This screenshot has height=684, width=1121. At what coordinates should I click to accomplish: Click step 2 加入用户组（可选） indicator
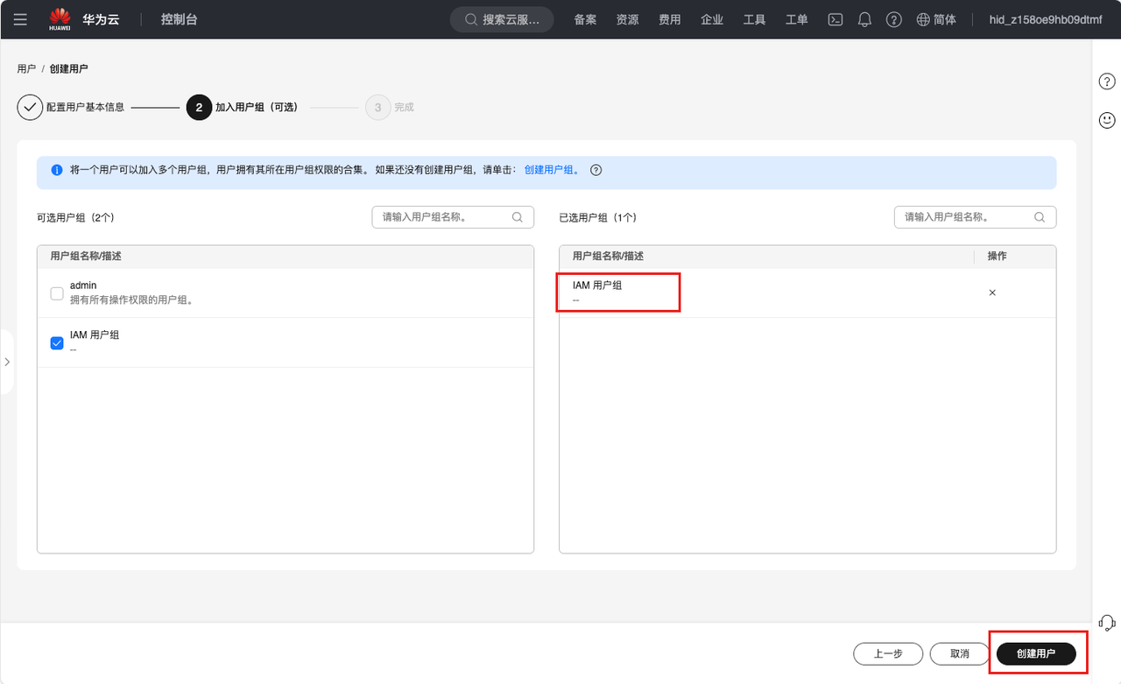coord(243,108)
